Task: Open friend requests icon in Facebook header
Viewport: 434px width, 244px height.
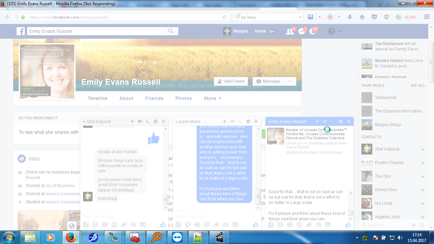Action: coord(290,32)
